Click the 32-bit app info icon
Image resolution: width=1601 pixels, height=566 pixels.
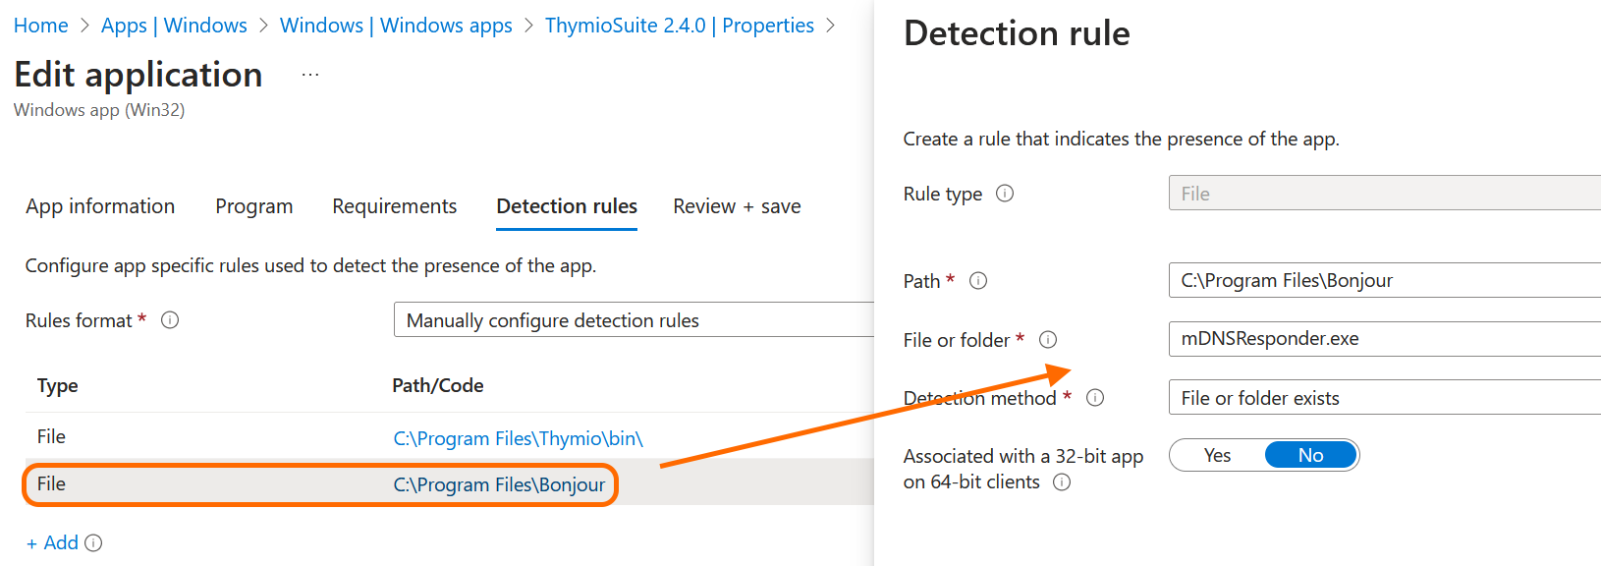click(1062, 482)
